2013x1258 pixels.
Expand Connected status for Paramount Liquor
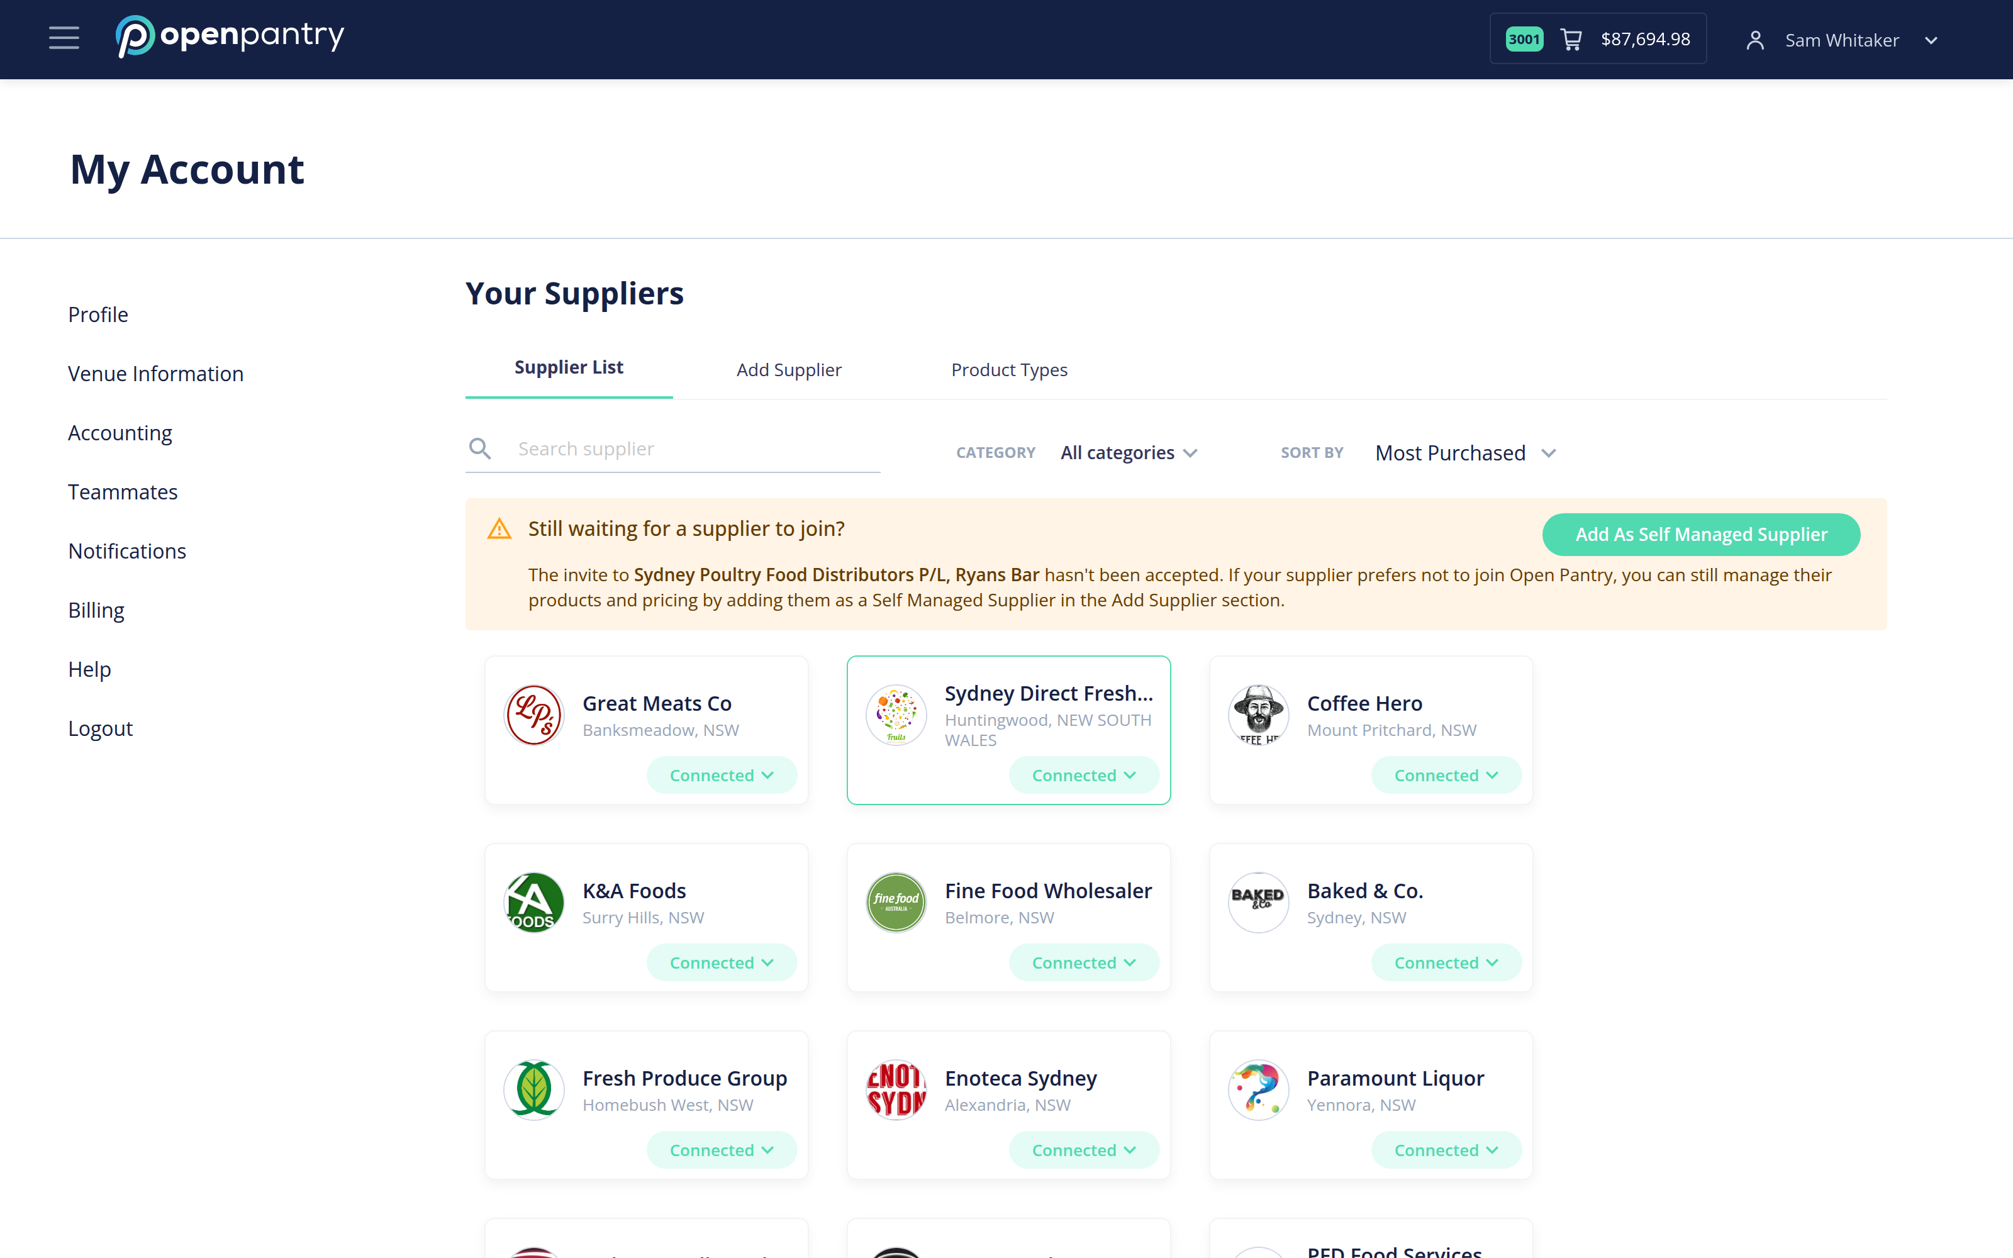click(1446, 1149)
